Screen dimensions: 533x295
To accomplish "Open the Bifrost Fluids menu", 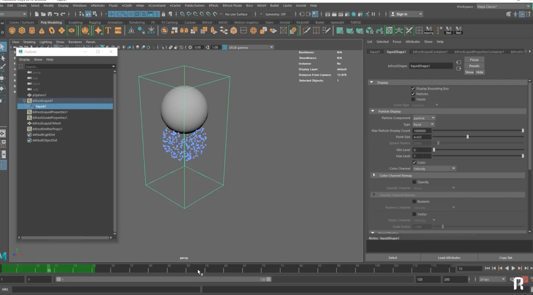I will (x=232, y=6).
